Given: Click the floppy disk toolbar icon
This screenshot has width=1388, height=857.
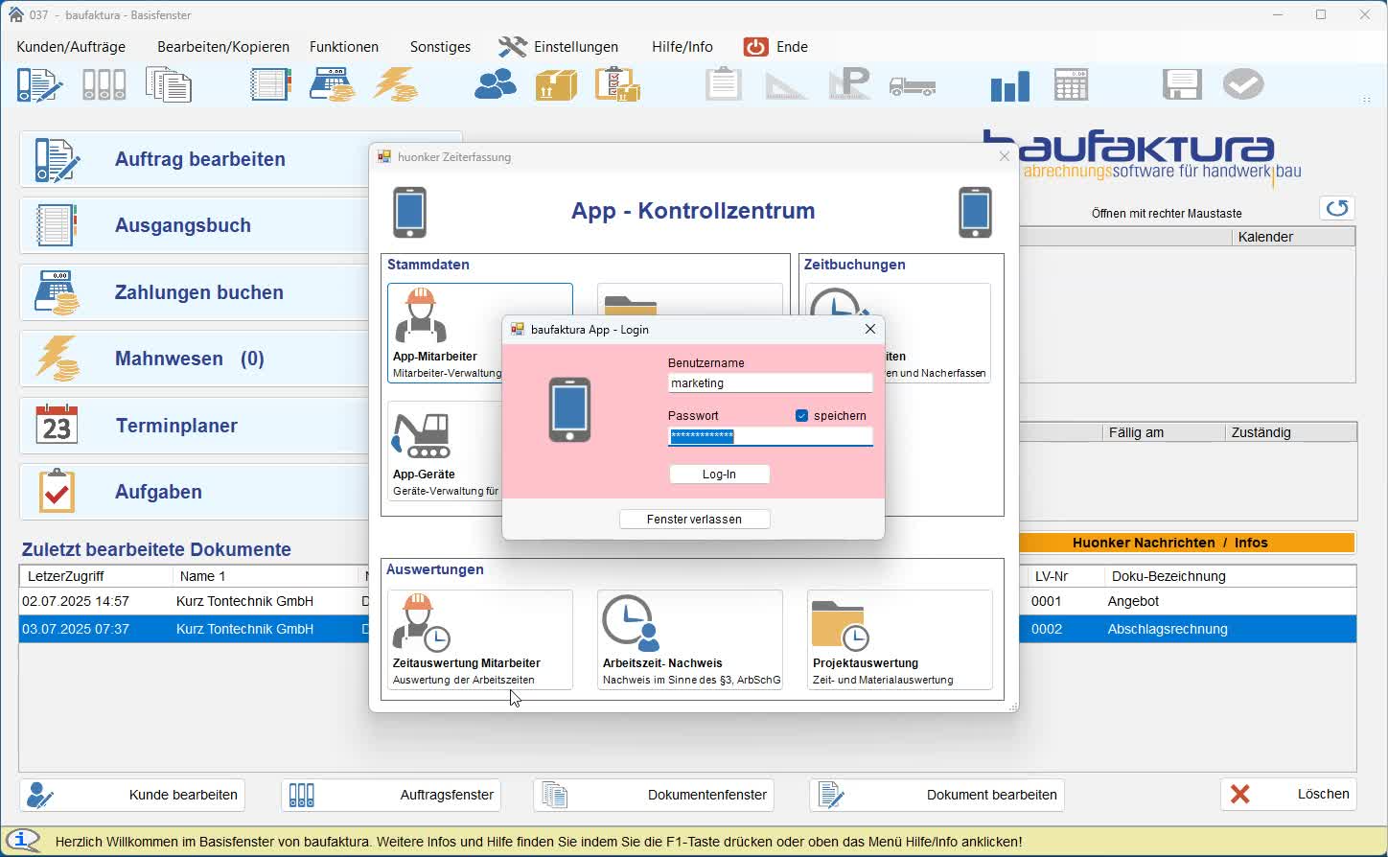Looking at the screenshot, I should click(x=1182, y=85).
